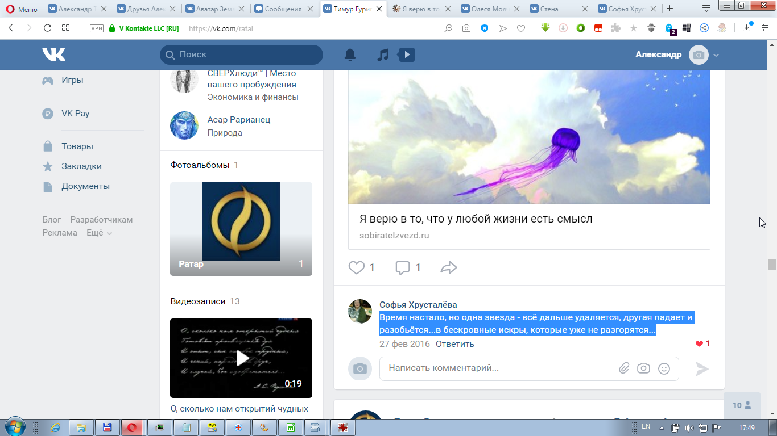Open the green download arrow extension
Screen dimensions: 777x436
[545, 27]
